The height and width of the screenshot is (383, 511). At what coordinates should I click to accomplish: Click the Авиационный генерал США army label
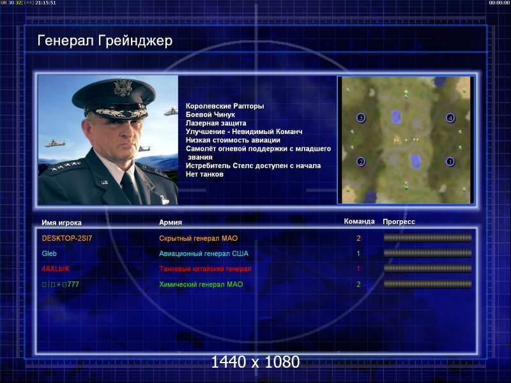click(x=204, y=253)
